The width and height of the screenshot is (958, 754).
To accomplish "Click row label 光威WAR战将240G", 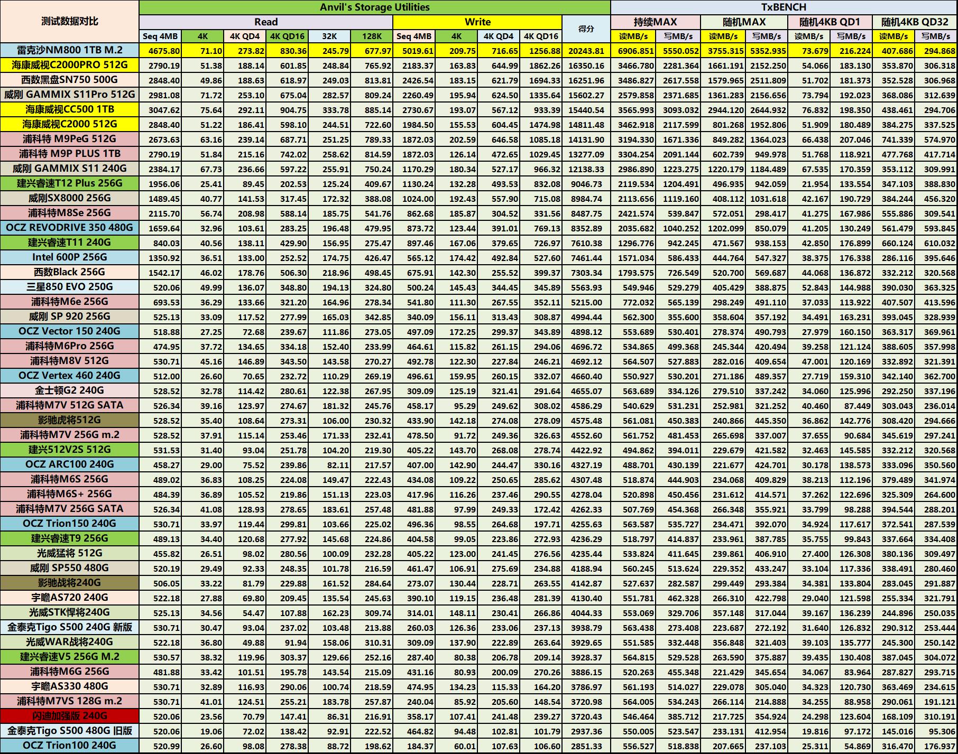I will [69, 642].
